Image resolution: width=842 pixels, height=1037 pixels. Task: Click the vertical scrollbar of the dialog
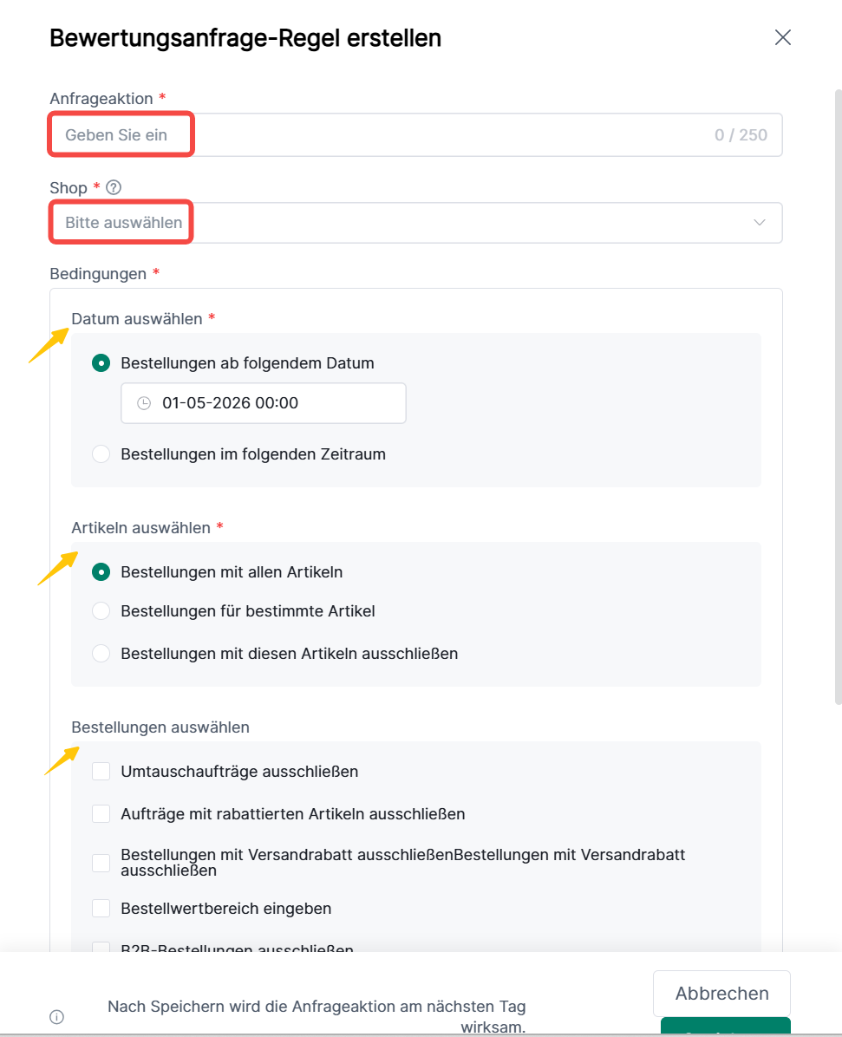click(837, 390)
